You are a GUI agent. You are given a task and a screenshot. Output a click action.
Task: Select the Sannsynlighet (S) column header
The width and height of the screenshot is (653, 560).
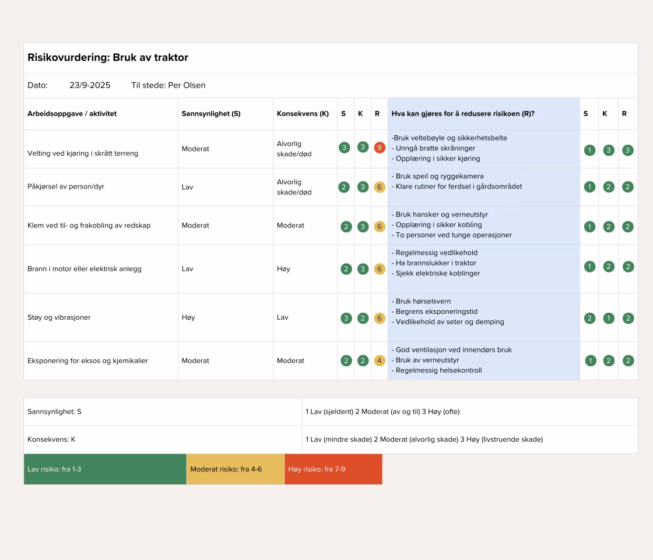point(211,114)
